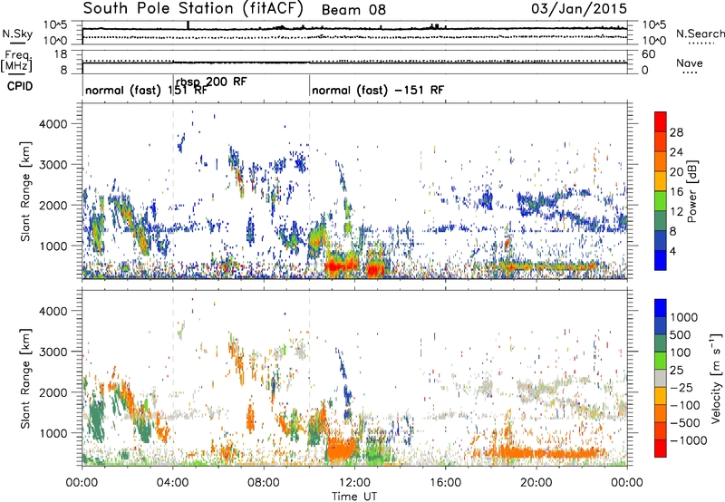
Task: Click the 'Nave' legend label
Action: click(x=690, y=63)
